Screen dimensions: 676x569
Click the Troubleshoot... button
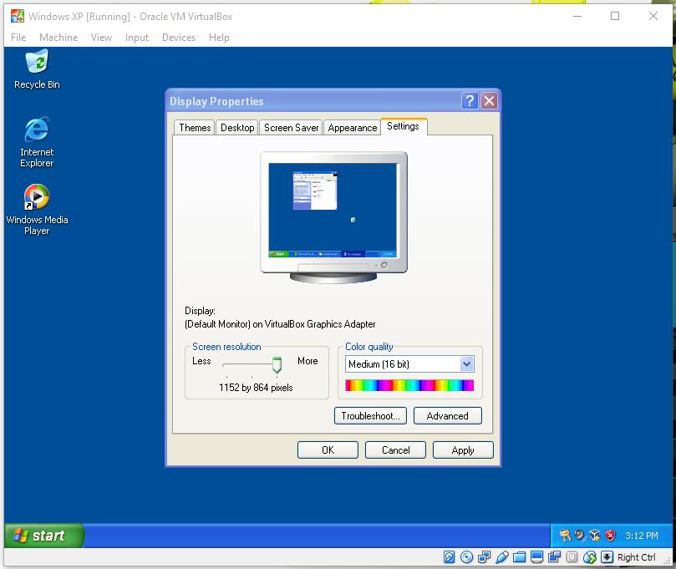(x=370, y=415)
